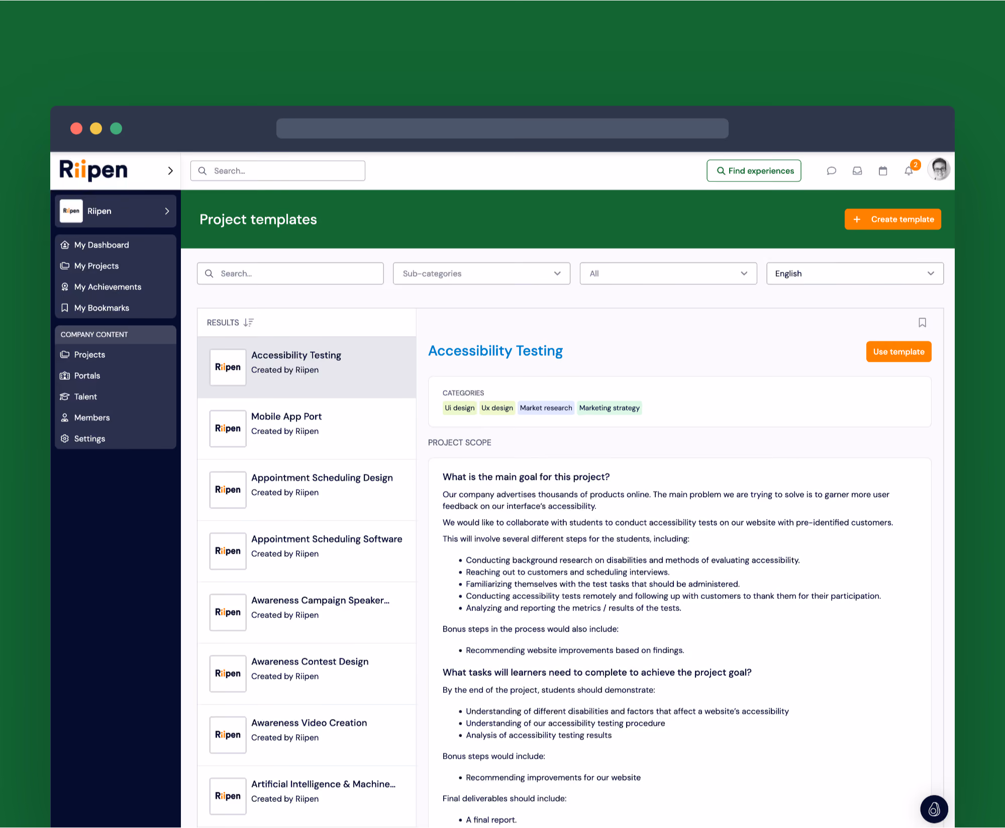Open Talent in sidebar
The image size is (1005, 828).
(116, 397)
